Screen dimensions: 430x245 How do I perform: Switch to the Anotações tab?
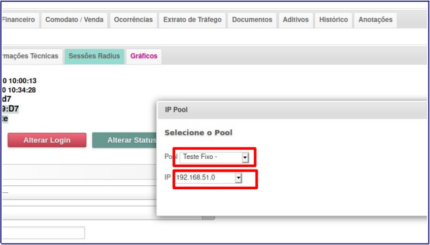[x=375, y=20]
